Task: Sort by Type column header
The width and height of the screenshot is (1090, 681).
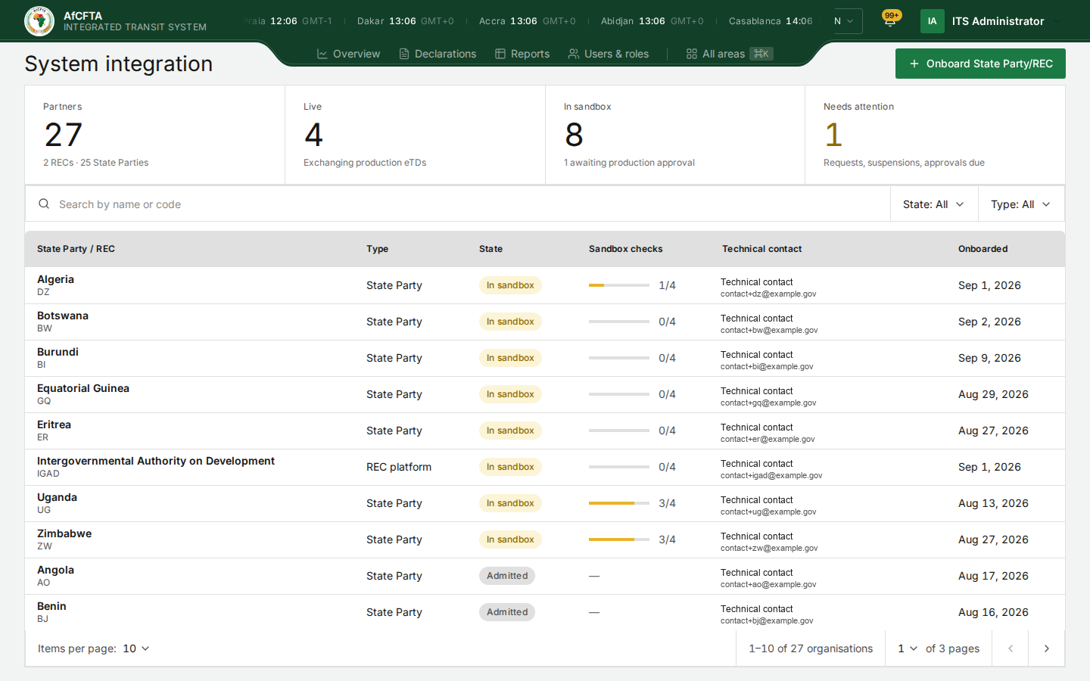Action: coord(377,249)
